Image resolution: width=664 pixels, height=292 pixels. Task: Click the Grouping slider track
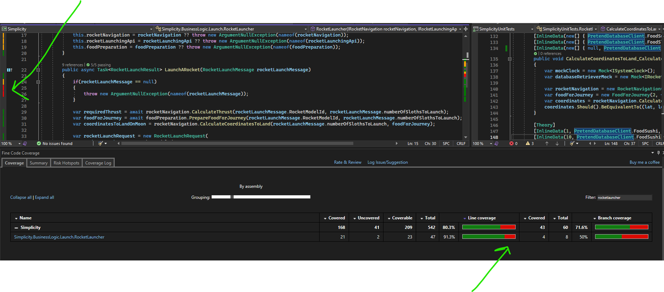pyautogui.click(x=261, y=197)
